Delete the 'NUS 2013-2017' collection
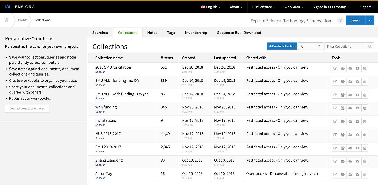 click(364, 135)
